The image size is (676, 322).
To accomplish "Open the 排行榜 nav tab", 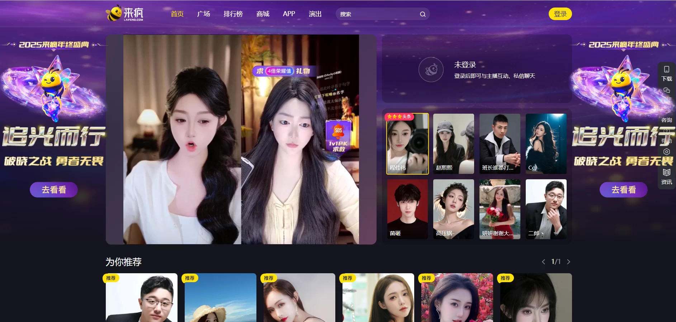I will coord(233,14).
